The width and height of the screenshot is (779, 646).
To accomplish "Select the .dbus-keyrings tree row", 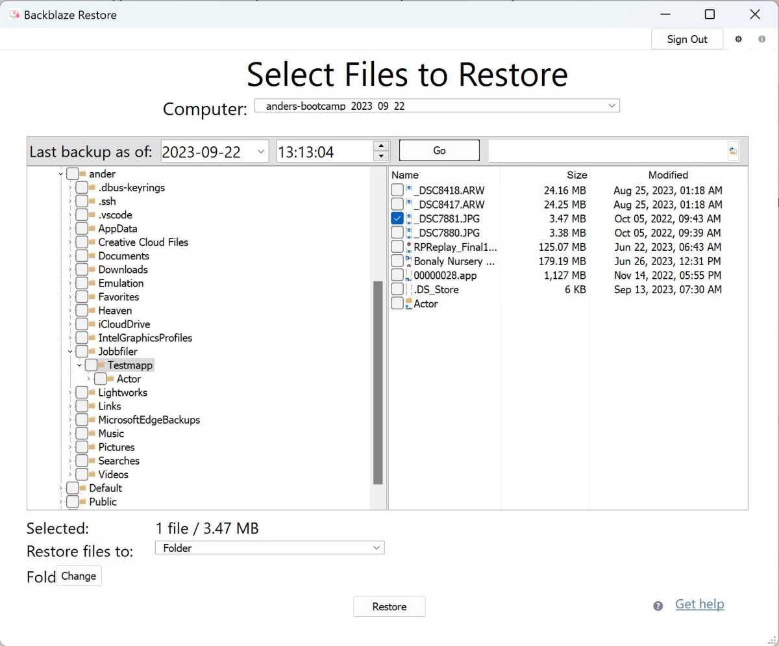I will pos(131,188).
